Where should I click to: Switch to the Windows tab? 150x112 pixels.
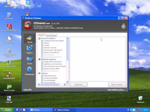[x=41, y=35]
